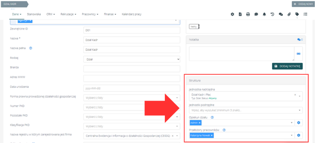315x143 pixels.
Task: Click the DODAJ NOWY button
Action: (303, 4)
